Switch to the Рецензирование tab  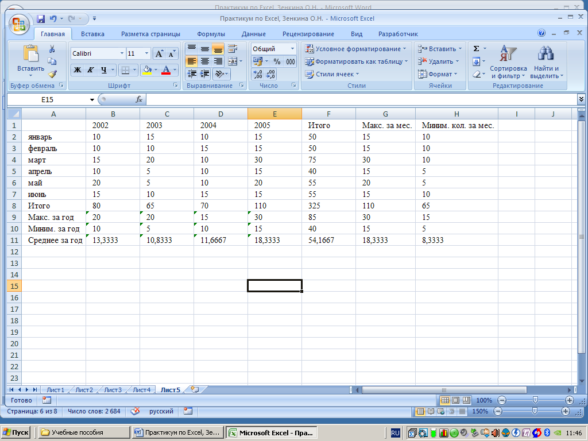308,34
